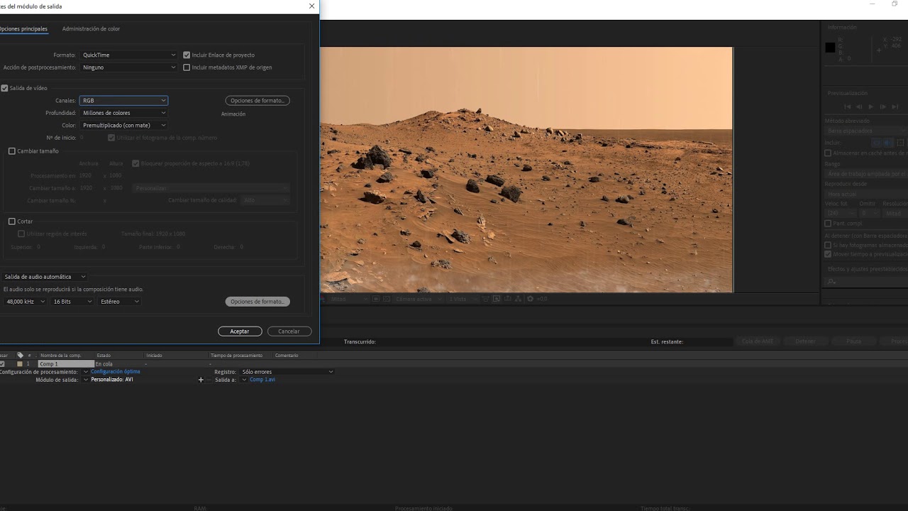Click the play button in Previsualización panel
Viewport: 908px width, 511px height.
click(871, 106)
